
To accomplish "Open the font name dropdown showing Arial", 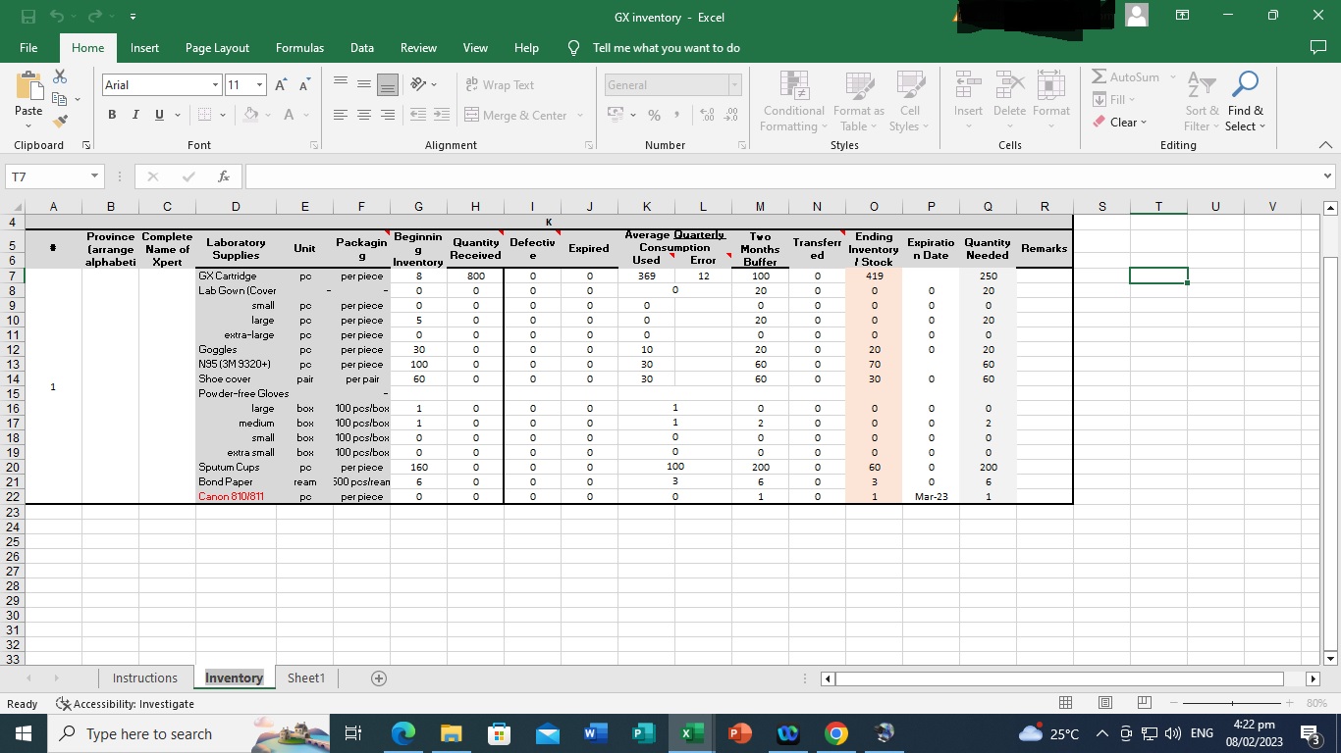I will (215, 85).
